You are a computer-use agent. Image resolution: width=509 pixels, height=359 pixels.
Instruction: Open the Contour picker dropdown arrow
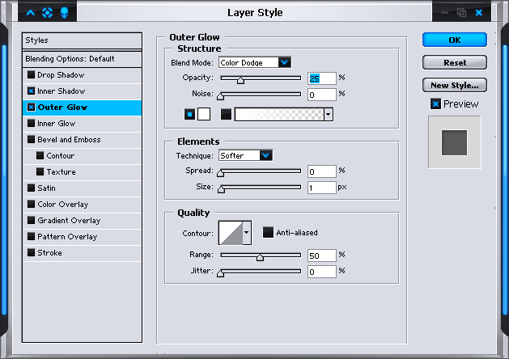pos(247,233)
